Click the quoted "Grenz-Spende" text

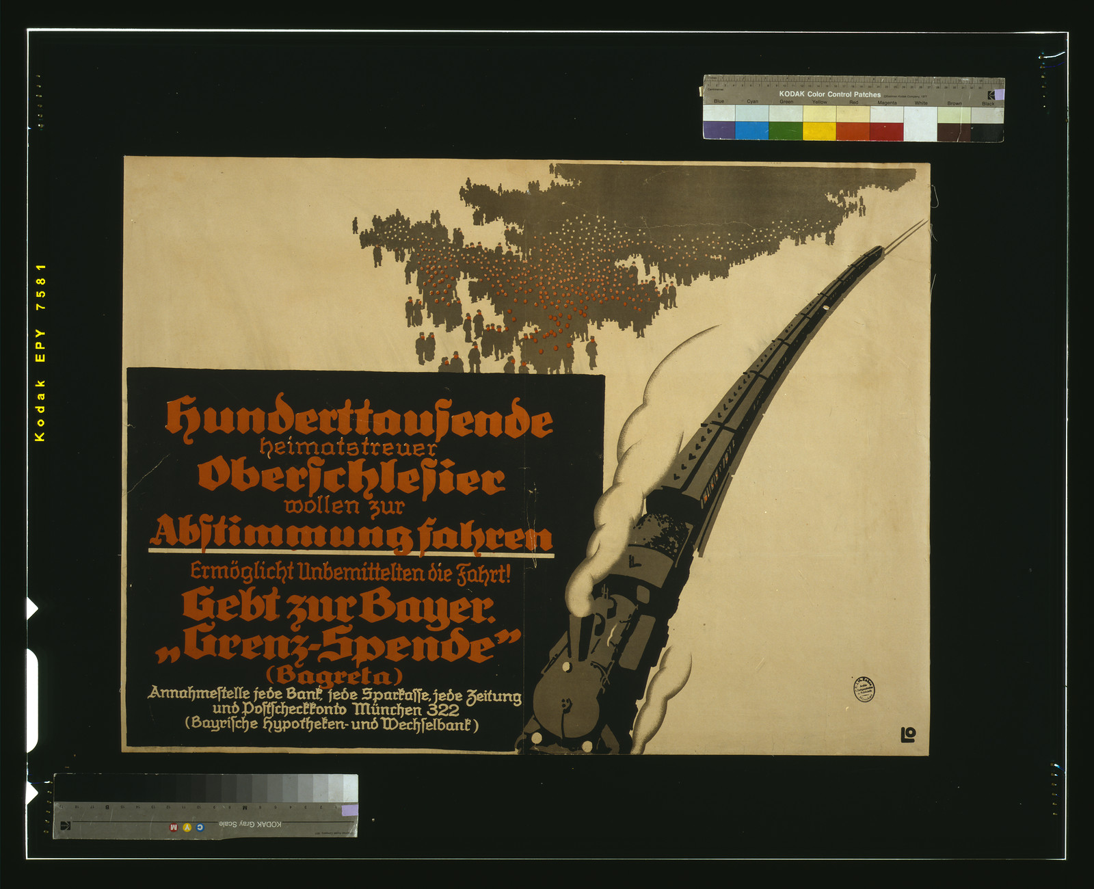pos(338,645)
